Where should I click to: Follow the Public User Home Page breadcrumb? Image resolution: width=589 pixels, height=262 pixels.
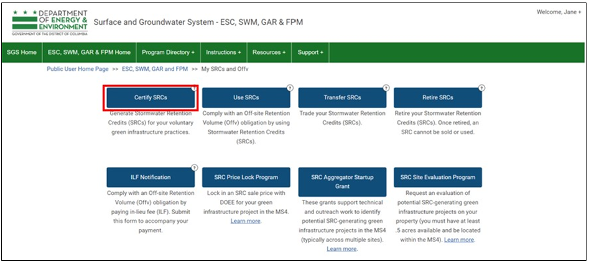tap(78, 69)
